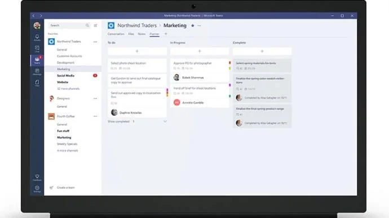Open more options for Northwind Traders team
389x218 pixels.
point(95,42)
